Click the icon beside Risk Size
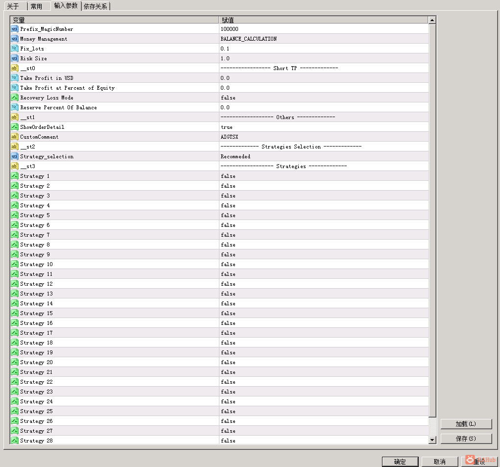Screen dimensions: 500x467 click(15, 58)
